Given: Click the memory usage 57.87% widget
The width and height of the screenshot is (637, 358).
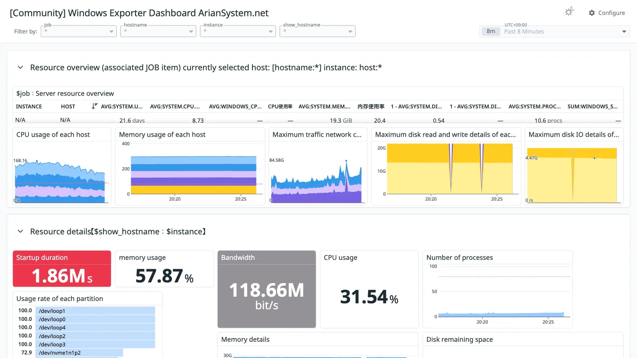Looking at the screenshot, I should pos(164,269).
